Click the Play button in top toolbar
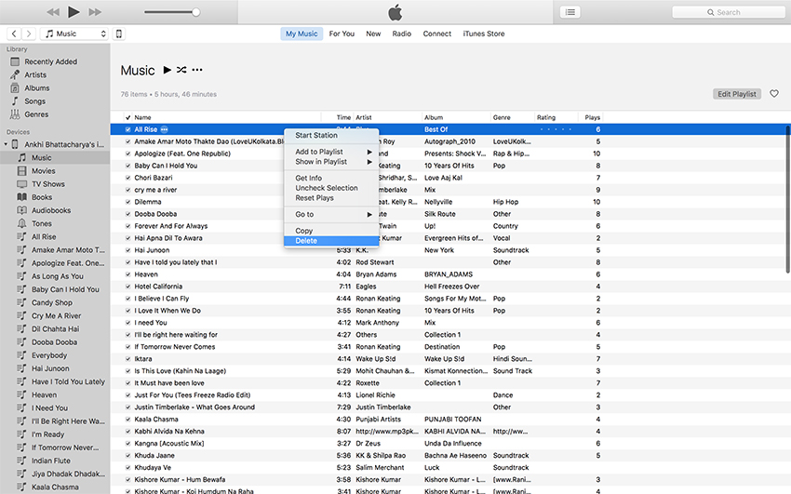 (74, 12)
